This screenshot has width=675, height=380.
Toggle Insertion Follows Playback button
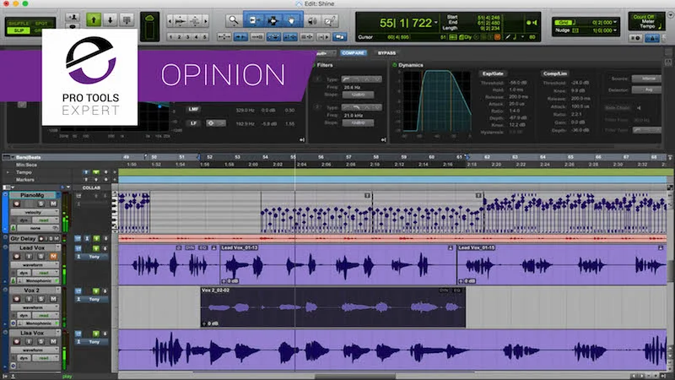[x=323, y=37]
